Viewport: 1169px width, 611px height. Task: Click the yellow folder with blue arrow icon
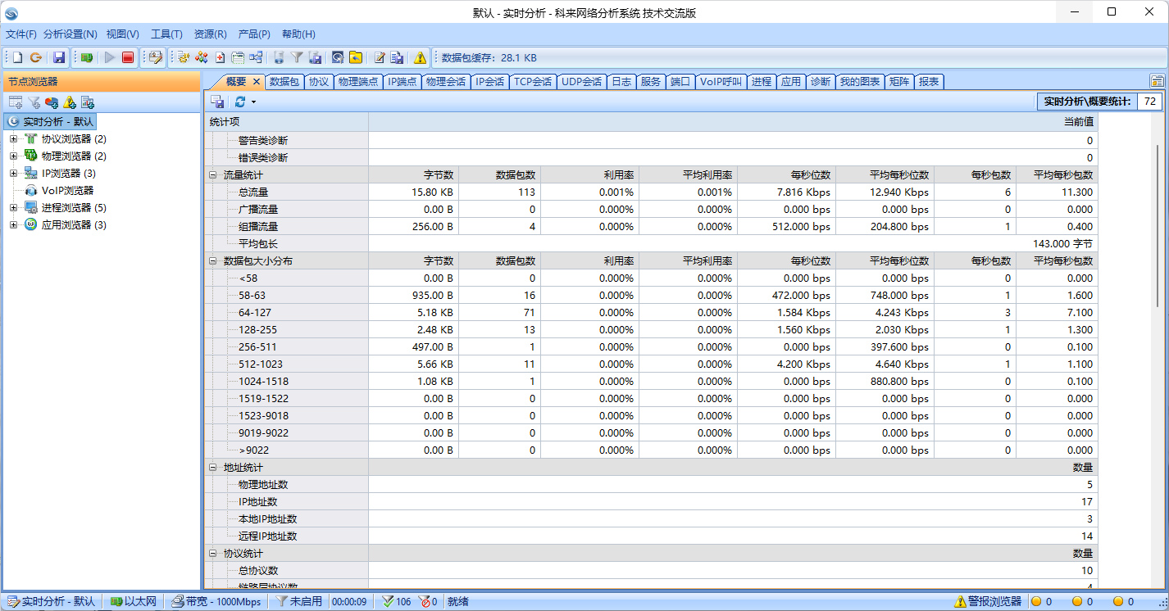pos(356,57)
